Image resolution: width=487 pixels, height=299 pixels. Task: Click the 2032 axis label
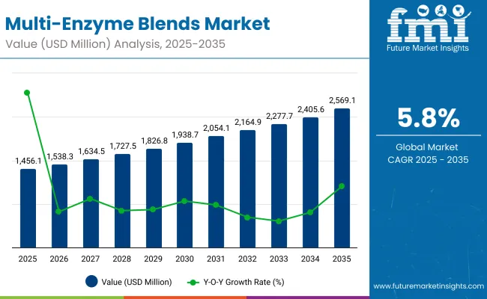click(247, 259)
